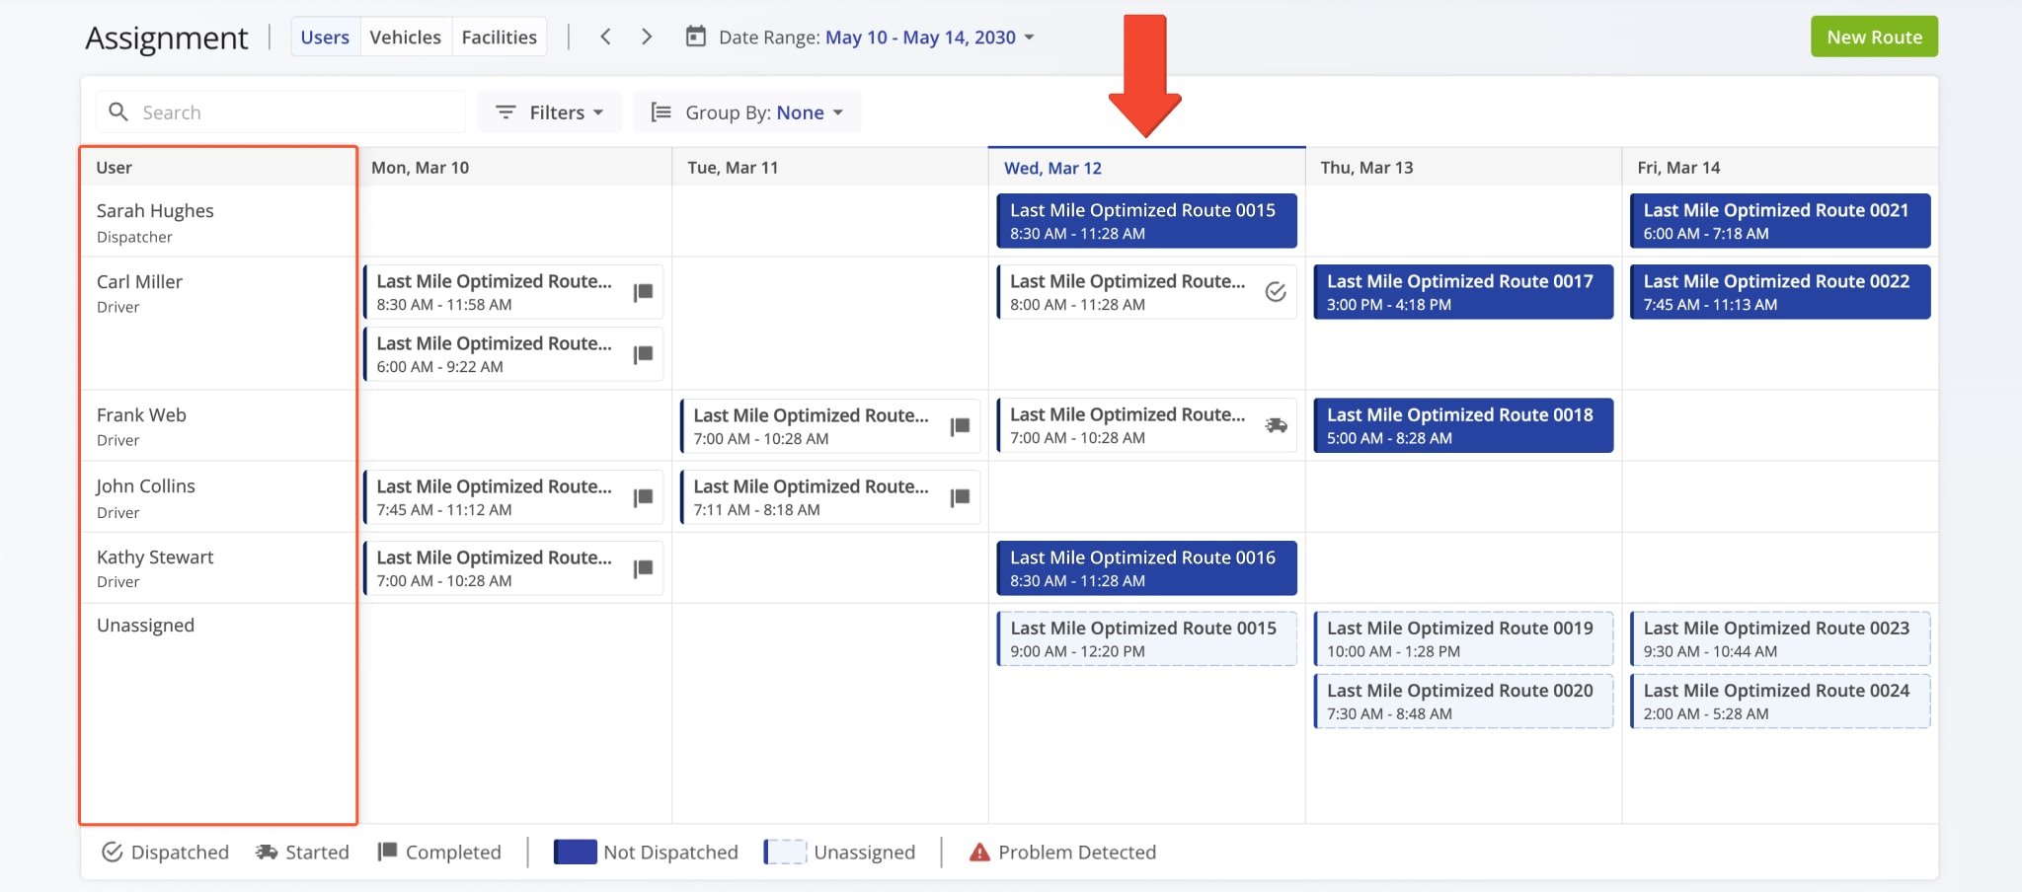Click the search magnifier icon

coord(117,111)
